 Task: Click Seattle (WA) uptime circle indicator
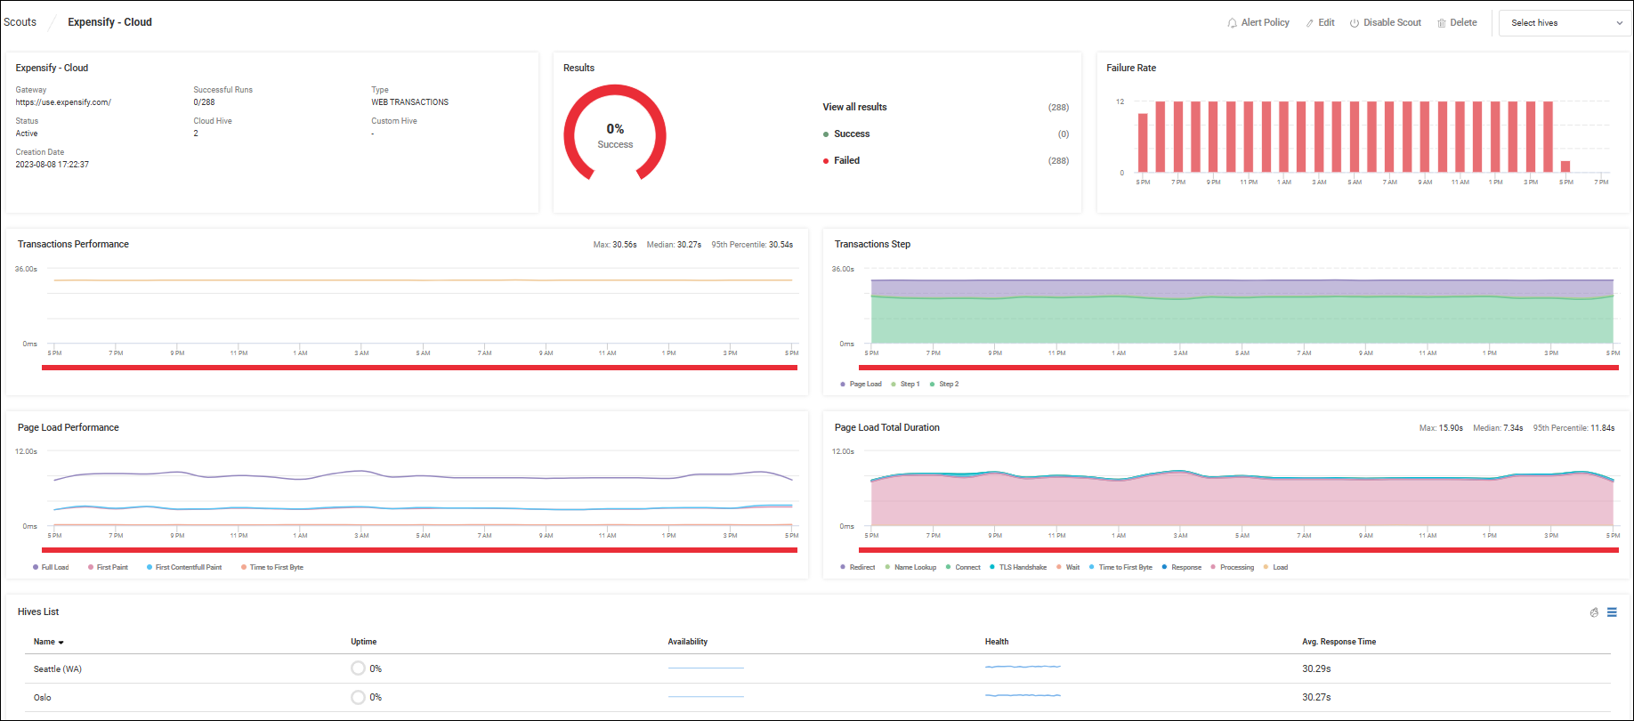[x=358, y=668]
